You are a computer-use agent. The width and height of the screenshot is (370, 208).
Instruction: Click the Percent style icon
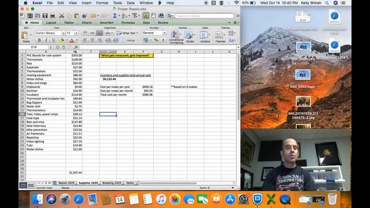[x=156, y=40]
